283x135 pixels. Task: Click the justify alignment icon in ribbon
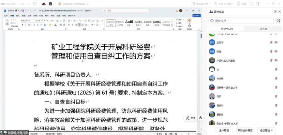click(x=79, y=25)
